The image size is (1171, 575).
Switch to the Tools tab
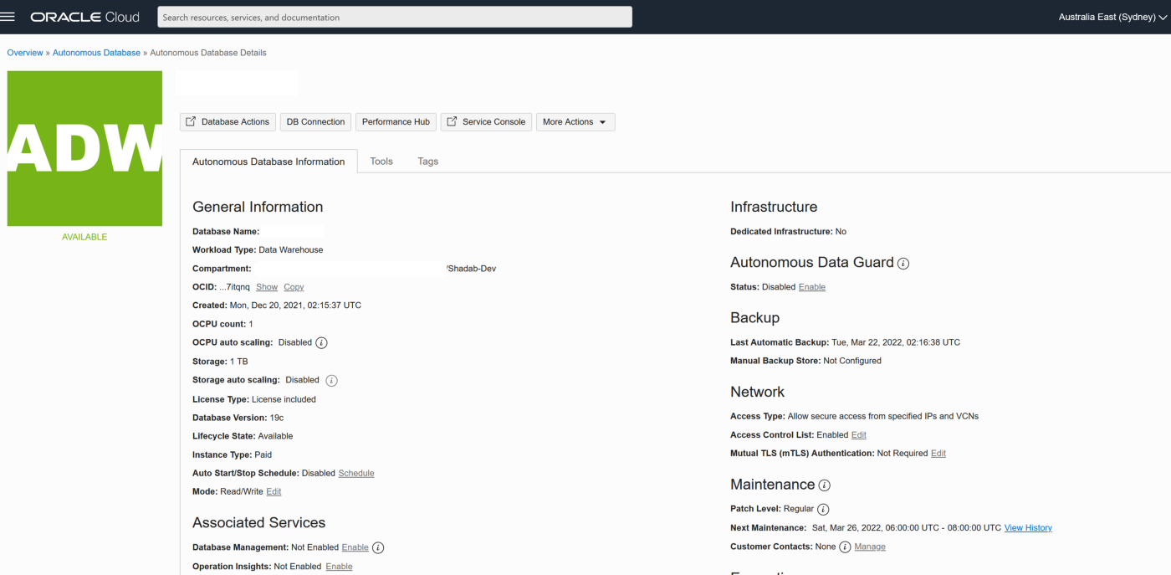(x=381, y=162)
